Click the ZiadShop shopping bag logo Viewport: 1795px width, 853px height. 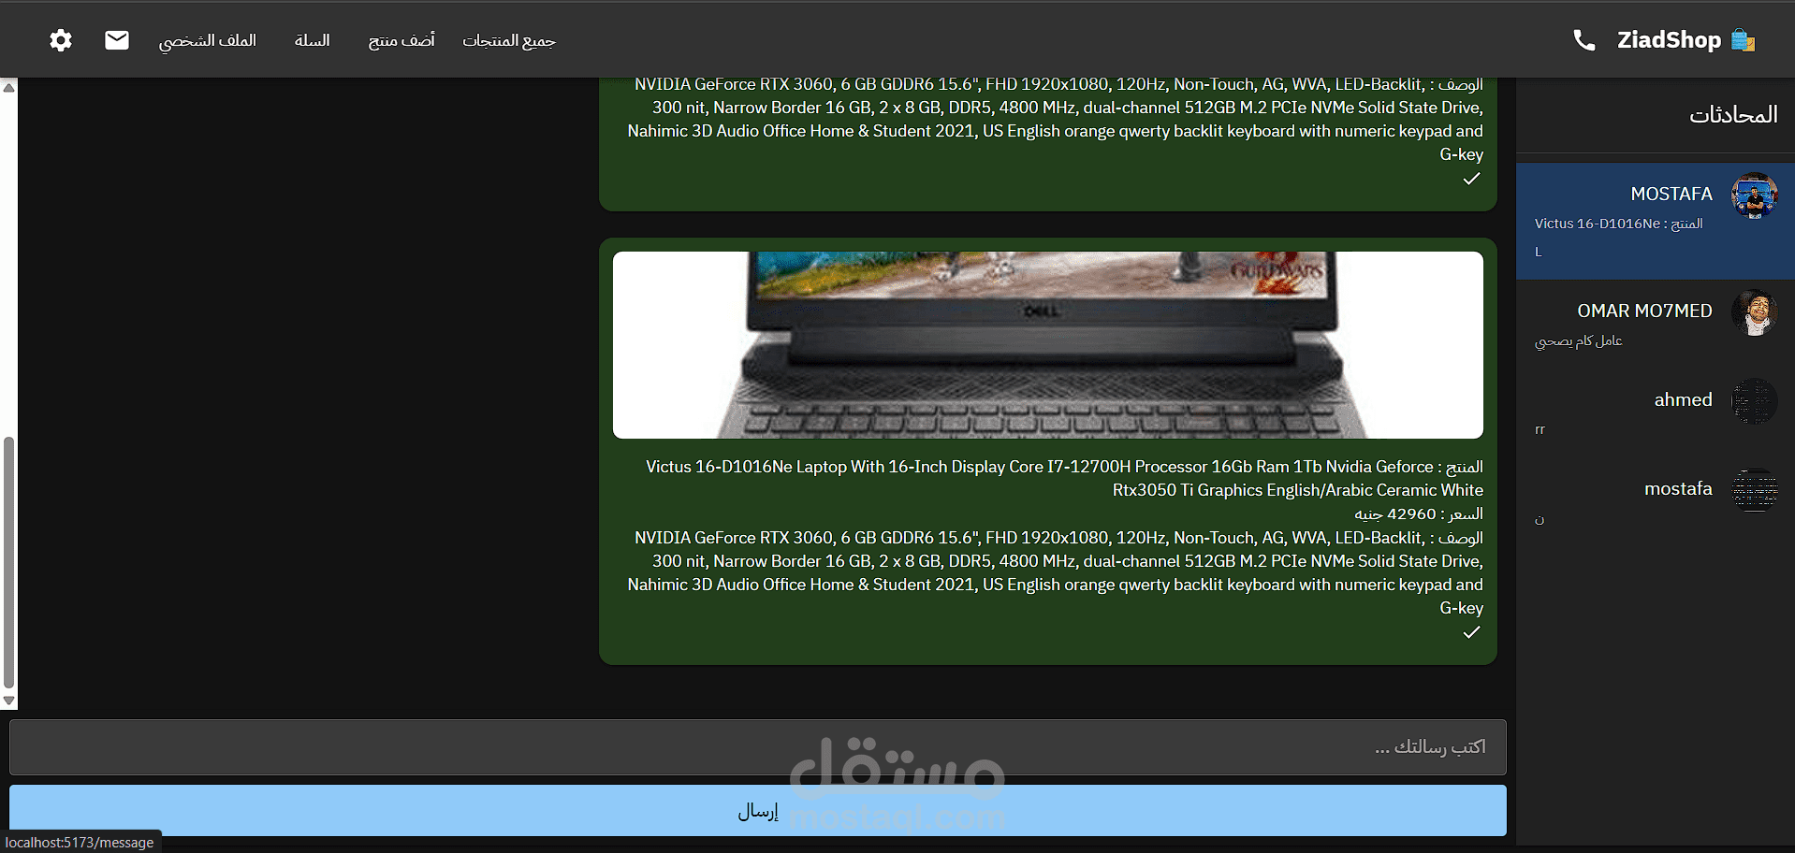click(1743, 40)
